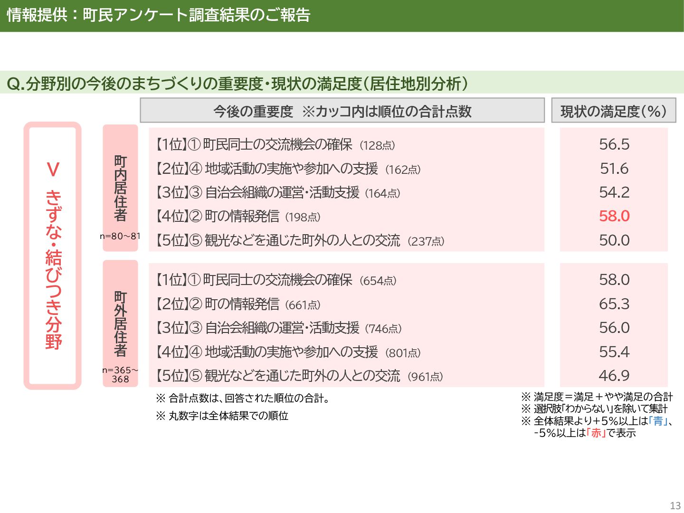Click the note 満足度＝満足＋やや満足の合計

pyautogui.click(x=597, y=397)
